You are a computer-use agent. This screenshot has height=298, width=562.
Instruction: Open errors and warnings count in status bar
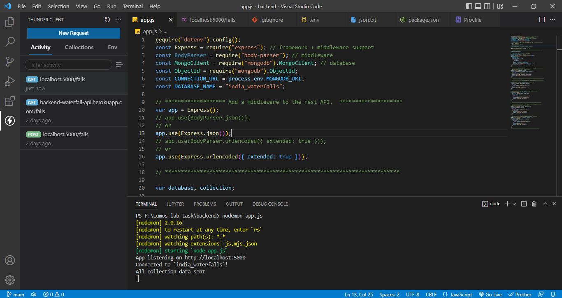pos(54,294)
